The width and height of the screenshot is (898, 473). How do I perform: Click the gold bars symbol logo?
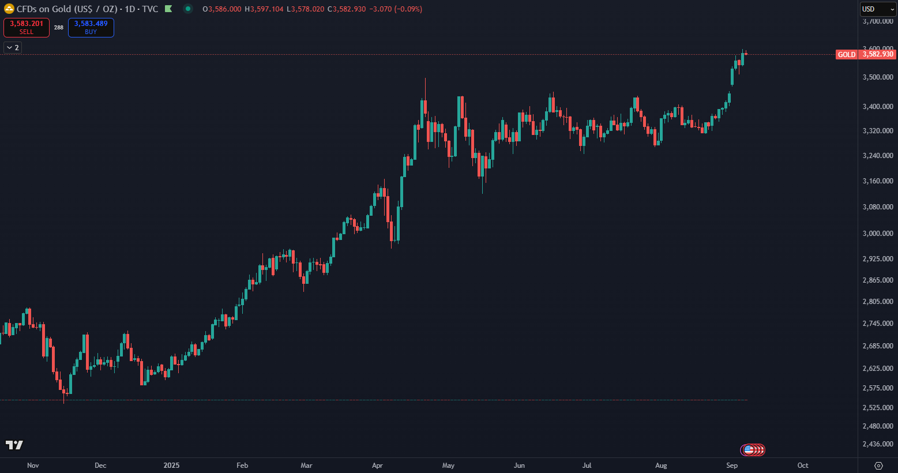[9, 9]
